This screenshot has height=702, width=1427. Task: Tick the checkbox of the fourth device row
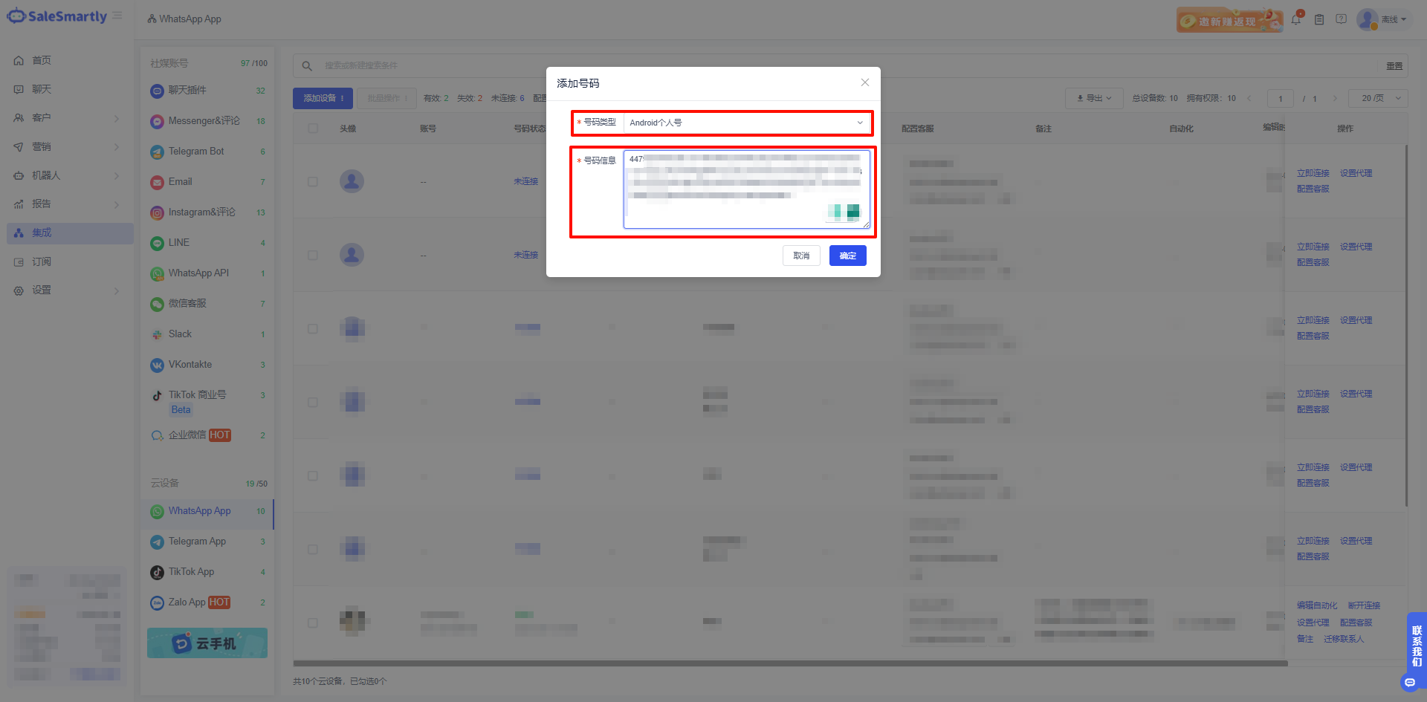(313, 402)
